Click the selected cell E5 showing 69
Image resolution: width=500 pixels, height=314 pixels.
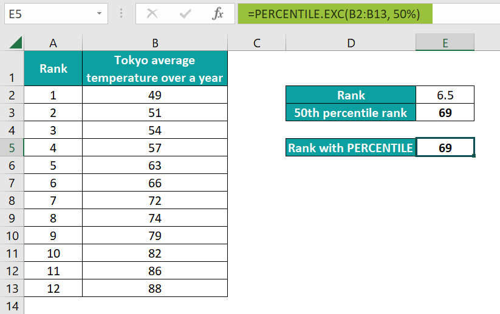click(445, 148)
